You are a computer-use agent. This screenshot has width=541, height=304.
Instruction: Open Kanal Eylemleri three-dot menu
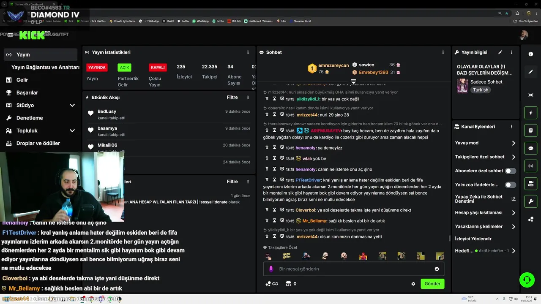pyautogui.click(x=511, y=127)
